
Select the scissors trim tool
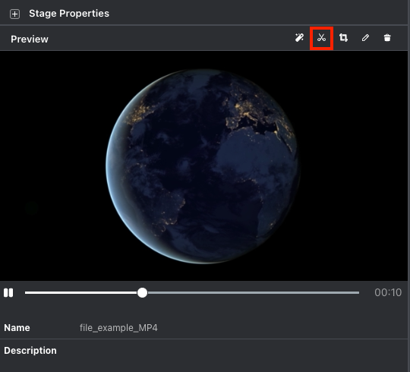click(321, 38)
